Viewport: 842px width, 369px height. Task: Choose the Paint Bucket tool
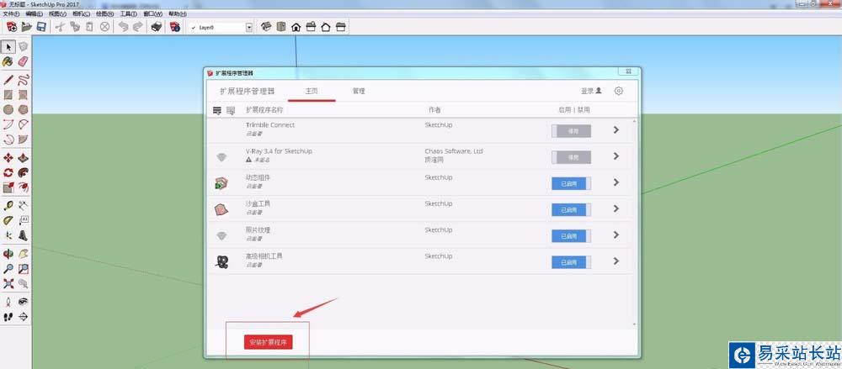(x=8, y=61)
